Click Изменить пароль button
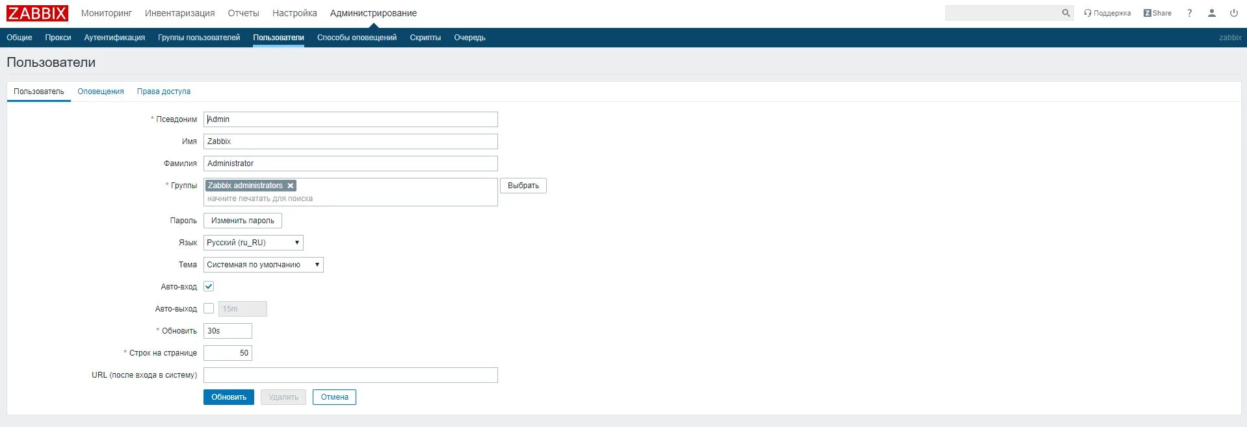 pyautogui.click(x=243, y=221)
